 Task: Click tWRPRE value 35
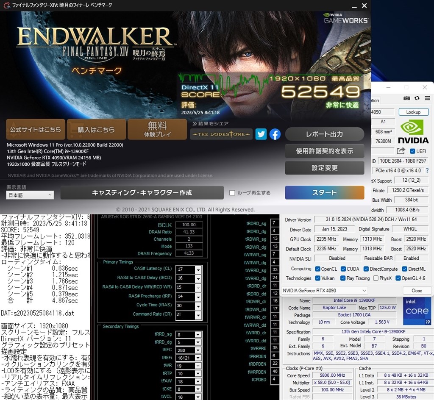pyautogui.click(x=275, y=348)
